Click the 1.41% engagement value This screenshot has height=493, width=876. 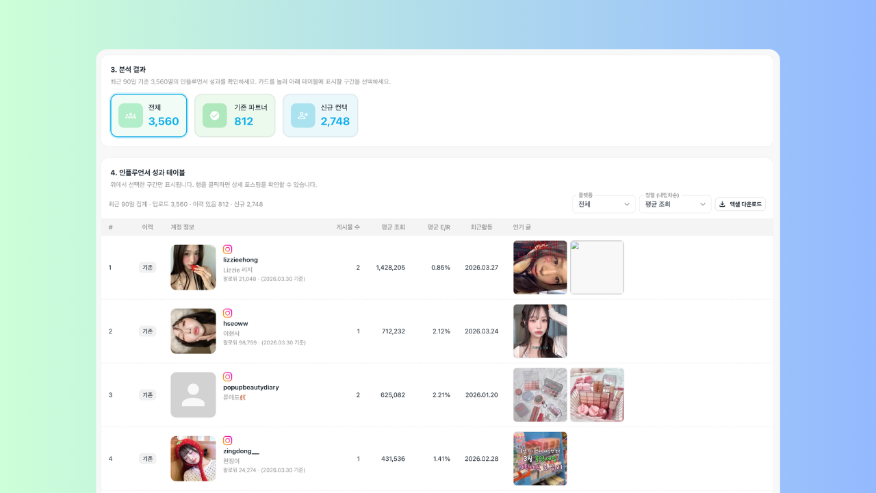441,459
